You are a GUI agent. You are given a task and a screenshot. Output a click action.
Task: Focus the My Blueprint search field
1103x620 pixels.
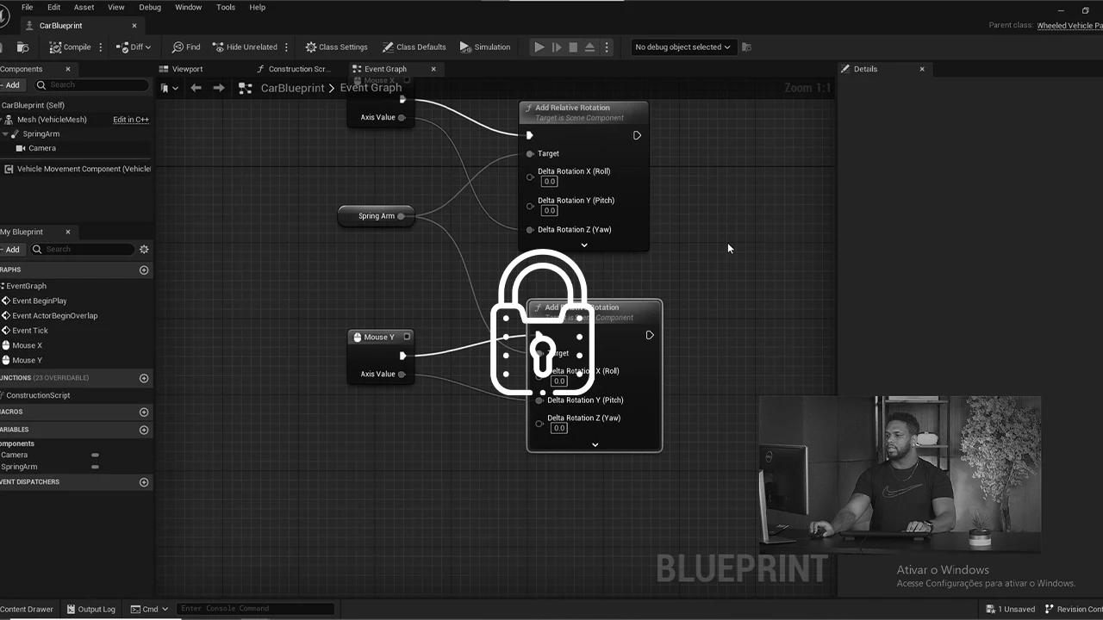click(x=84, y=250)
